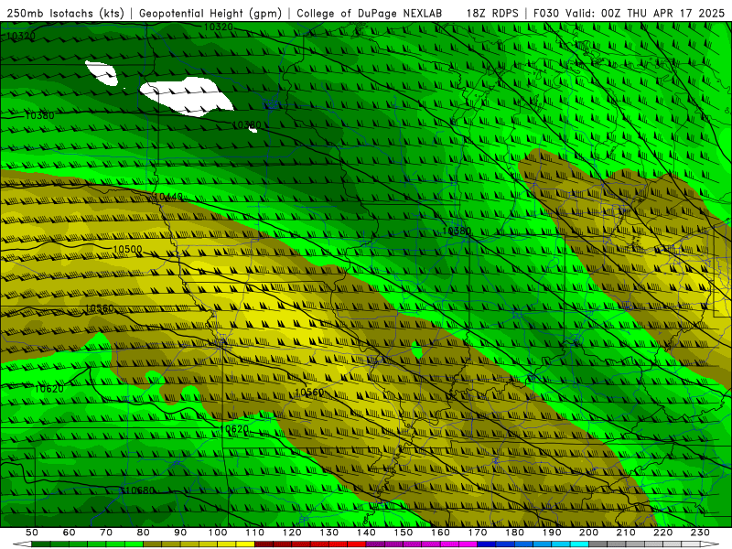The image size is (732, 549).
Task: Click the 150 kts color bar label
Action: tap(404, 533)
